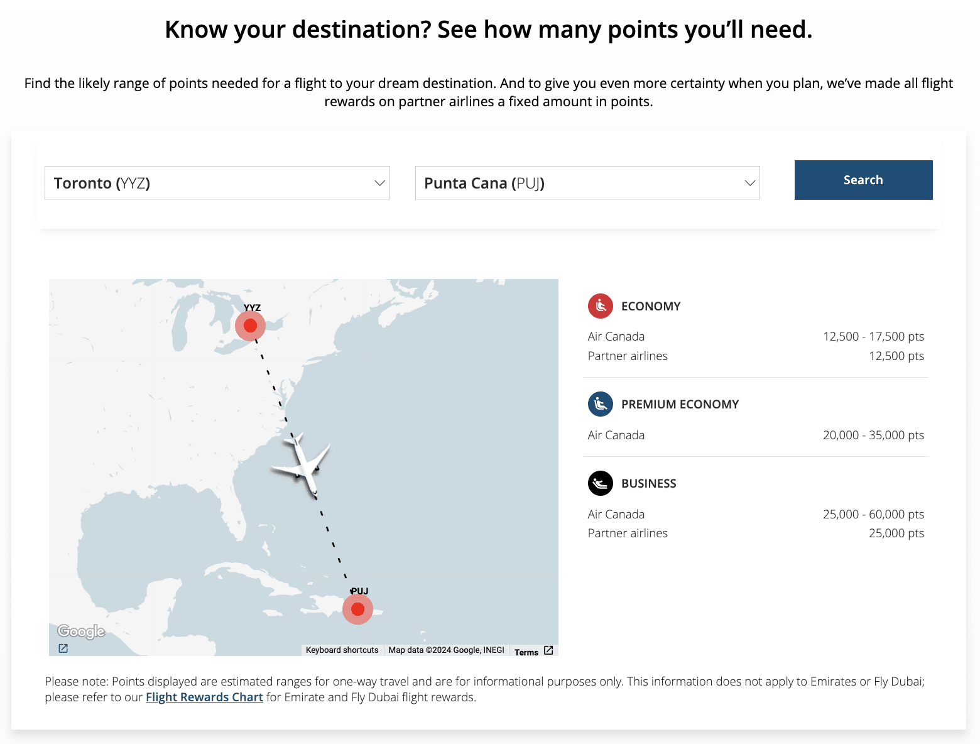Click the black Business lie-flat seat icon

[x=600, y=483]
